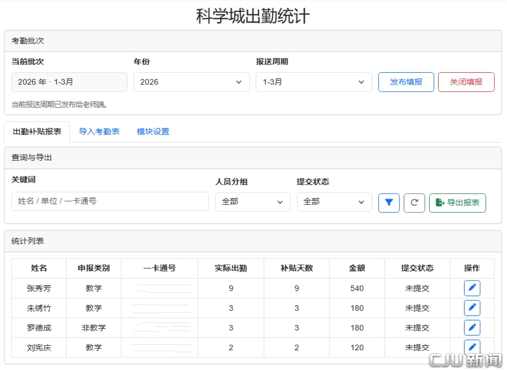The height and width of the screenshot is (370, 507).
Task: Open the 模块设置 tab
Action: pos(153,132)
